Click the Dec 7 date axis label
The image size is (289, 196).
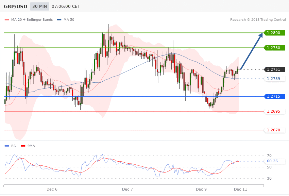tap(128, 189)
